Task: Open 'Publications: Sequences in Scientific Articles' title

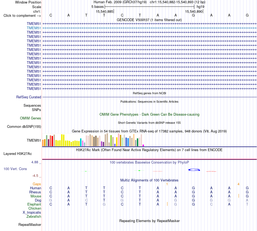Action: 149,102
